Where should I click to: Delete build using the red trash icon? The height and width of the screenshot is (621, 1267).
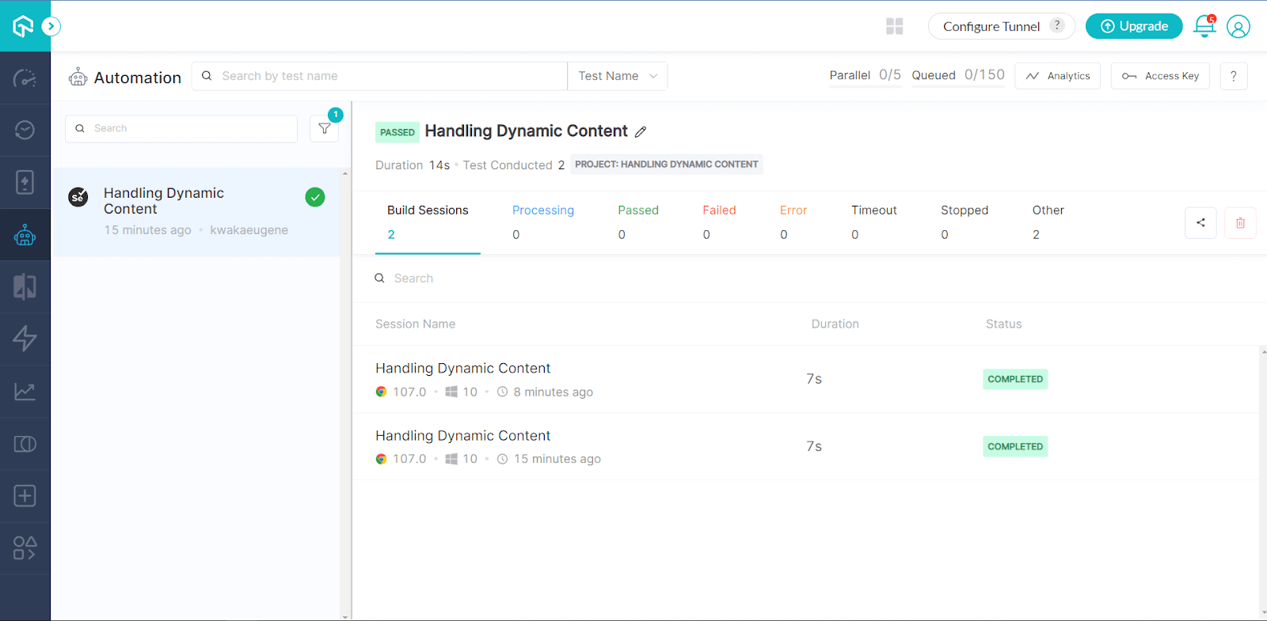(1240, 222)
